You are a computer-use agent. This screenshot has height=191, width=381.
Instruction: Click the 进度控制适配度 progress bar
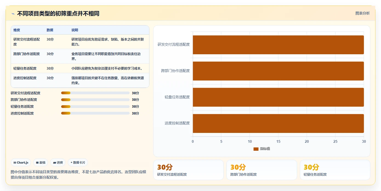pyautogui.click(x=95, y=113)
